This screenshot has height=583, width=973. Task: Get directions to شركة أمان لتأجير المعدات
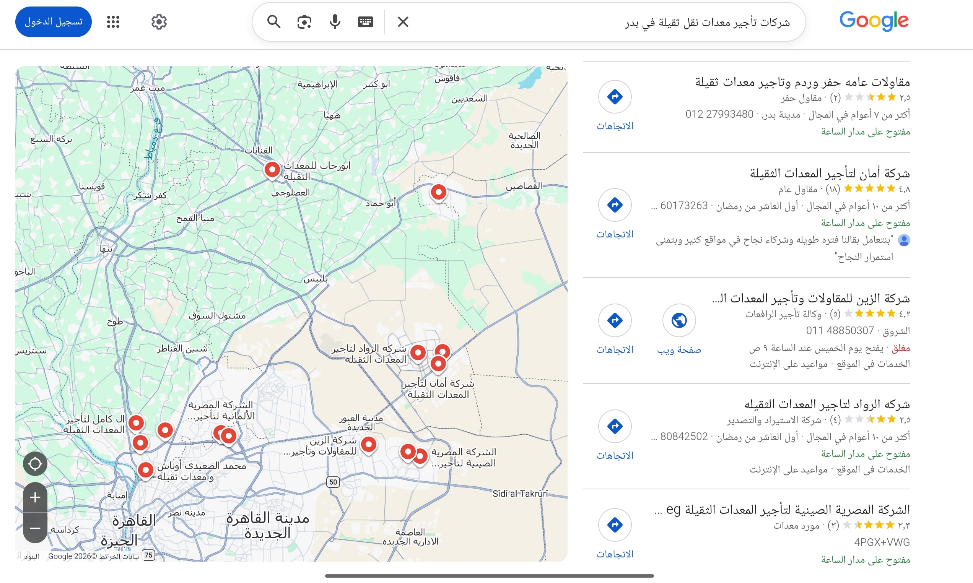click(615, 214)
